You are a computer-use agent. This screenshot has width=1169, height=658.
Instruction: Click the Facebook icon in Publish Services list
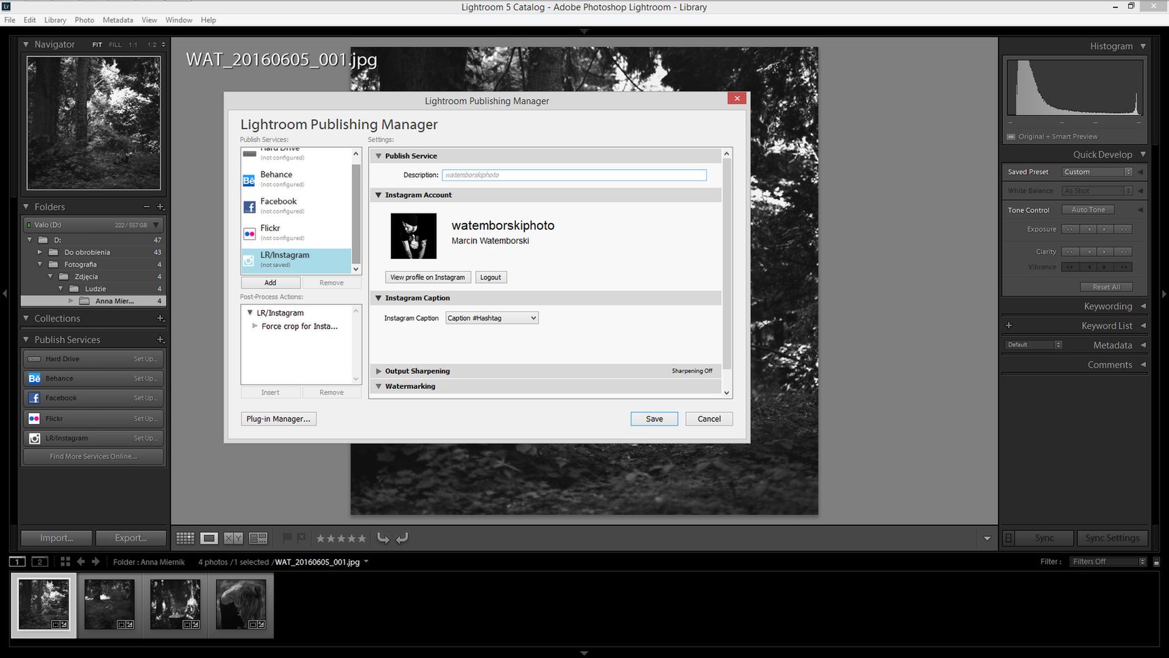pos(249,207)
